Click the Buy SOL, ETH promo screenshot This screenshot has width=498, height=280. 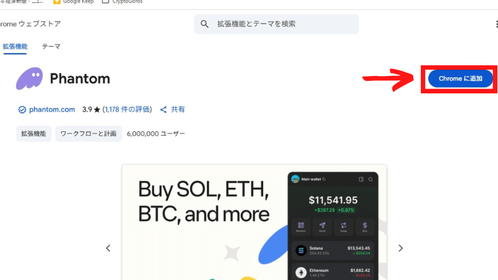tap(254, 222)
